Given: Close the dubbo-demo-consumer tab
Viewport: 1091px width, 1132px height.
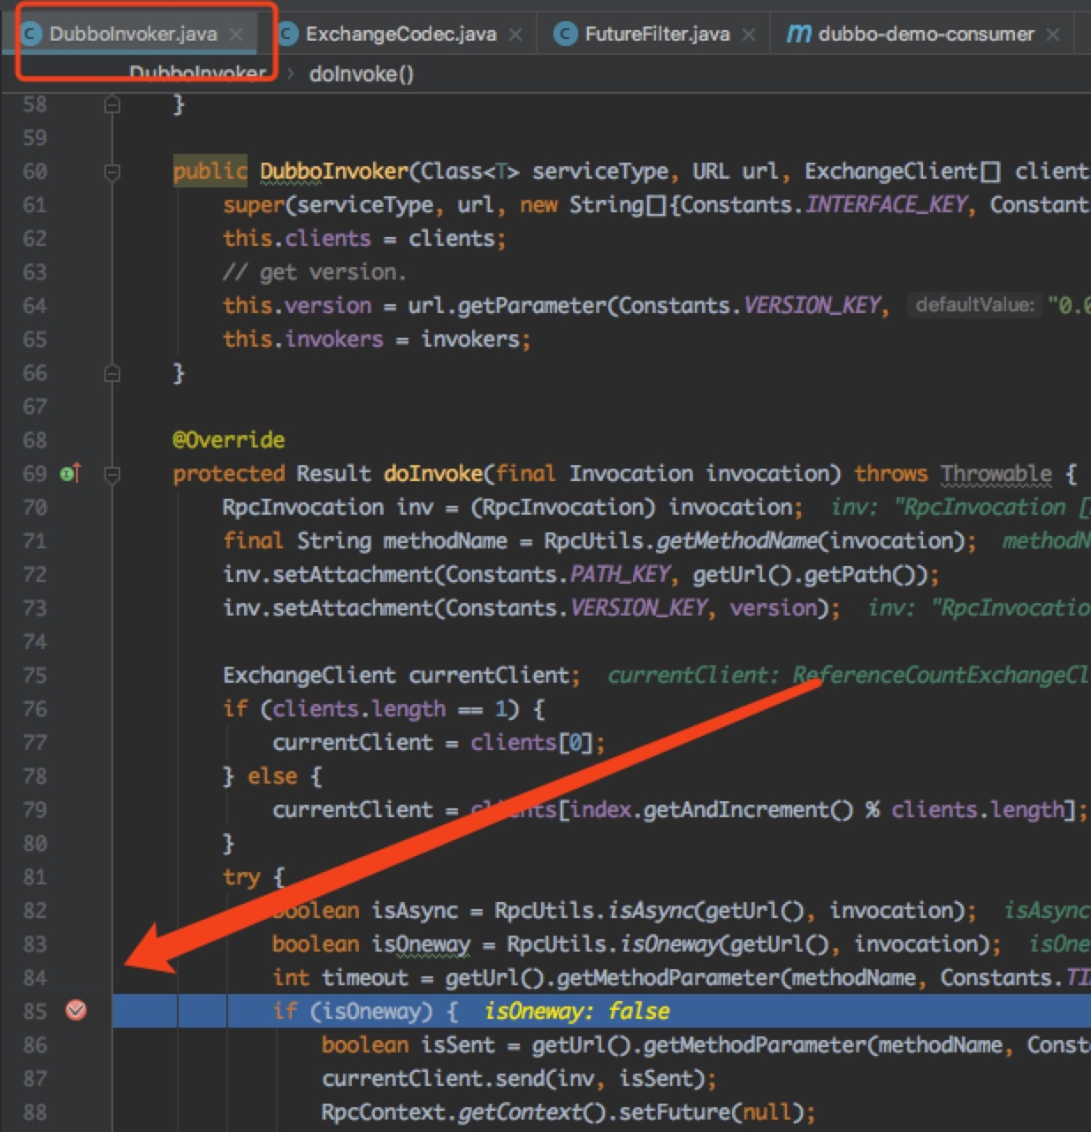Looking at the screenshot, I should click(x=1053, y=34).
